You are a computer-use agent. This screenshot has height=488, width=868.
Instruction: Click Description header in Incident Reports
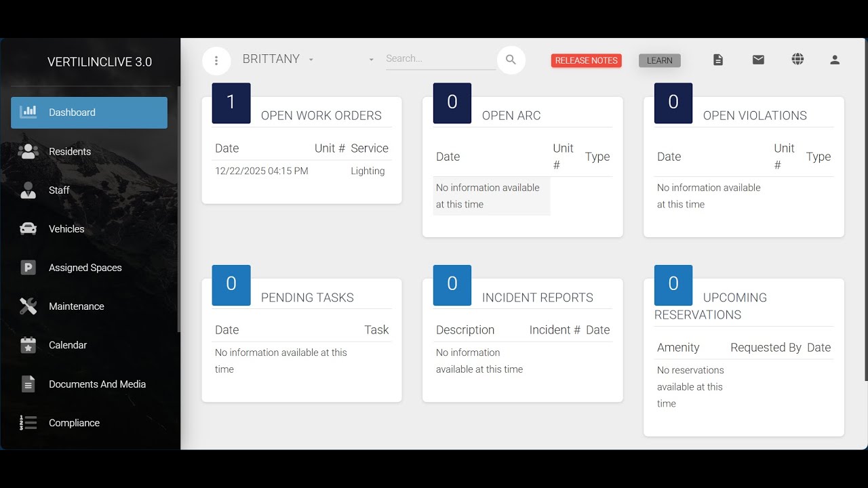click(x=465, y=330)
